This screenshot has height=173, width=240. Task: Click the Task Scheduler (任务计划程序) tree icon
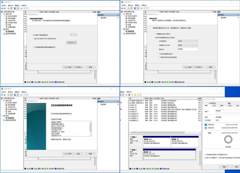click(x=6, y=16)
